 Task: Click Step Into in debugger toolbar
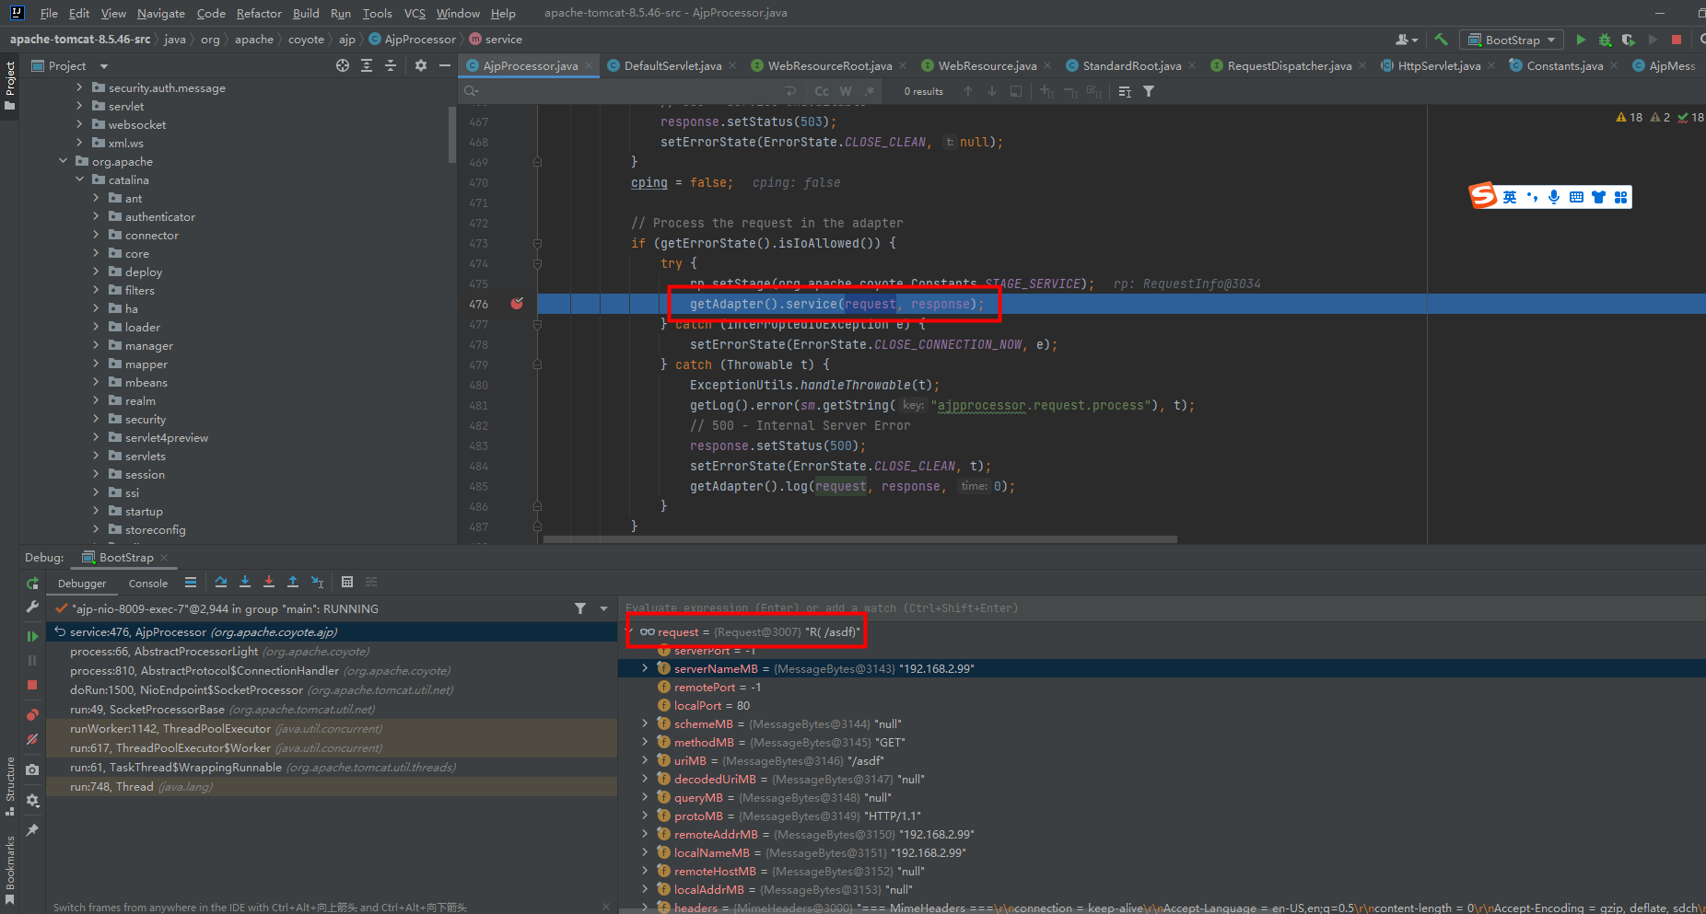[245, 582]
